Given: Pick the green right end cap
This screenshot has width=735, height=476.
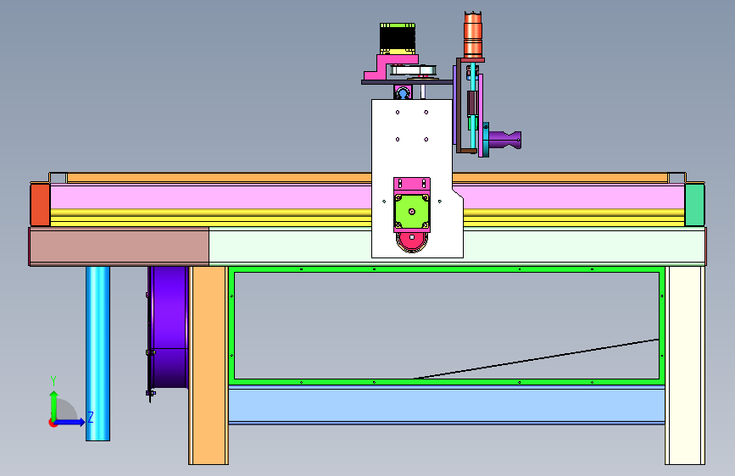Looking at the screenshot, I should [x=694, y=205].
